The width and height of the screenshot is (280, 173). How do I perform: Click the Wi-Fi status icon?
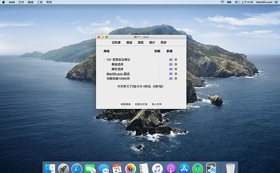(x=222, y=2)
